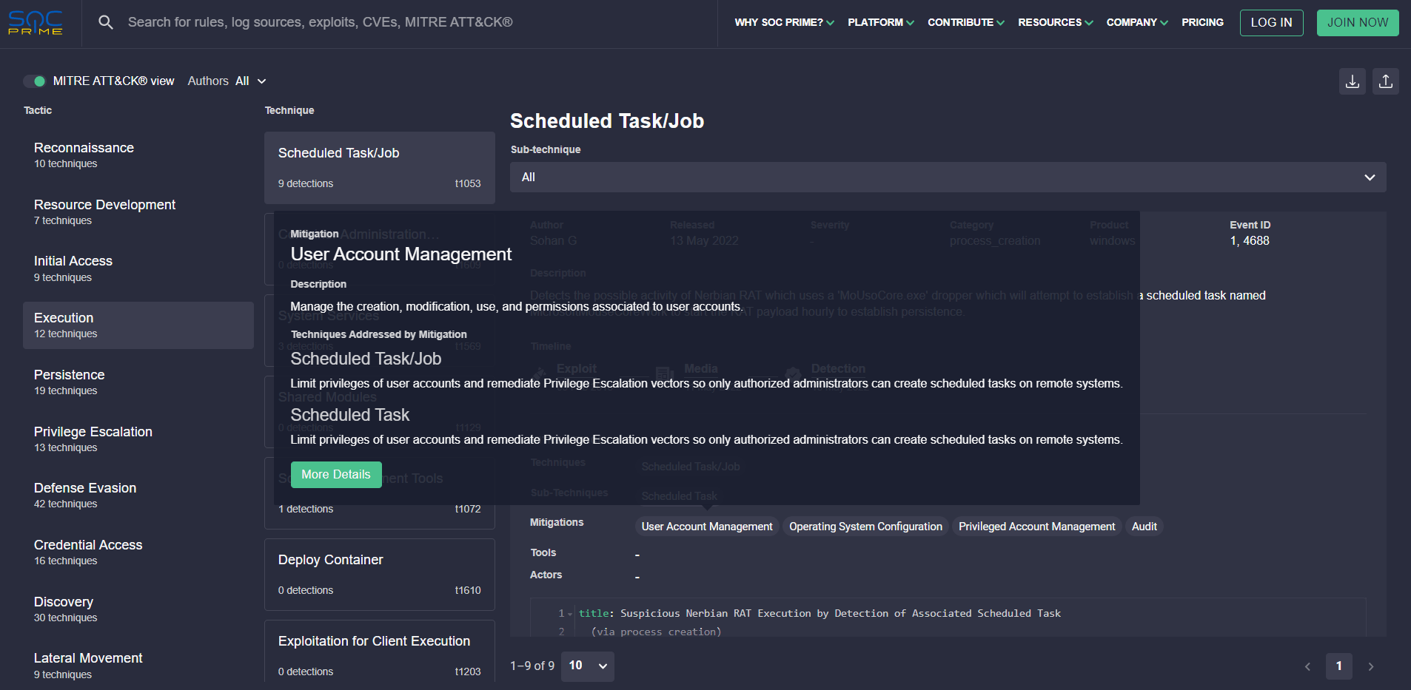
Task: Select the Resource Development tactic
Action: coord(138,212)
